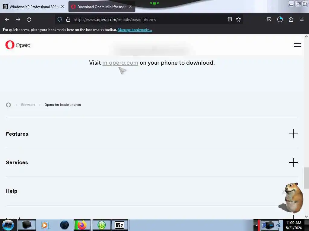Switch to Windows XP Professional SP3 tab

click(x=33, y=7)
